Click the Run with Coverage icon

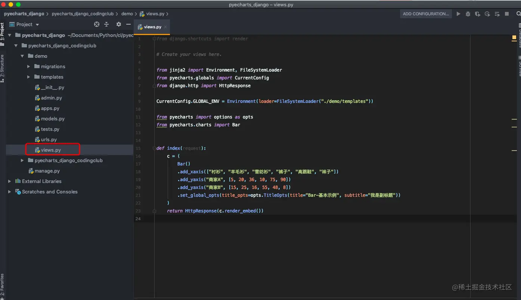478,14
